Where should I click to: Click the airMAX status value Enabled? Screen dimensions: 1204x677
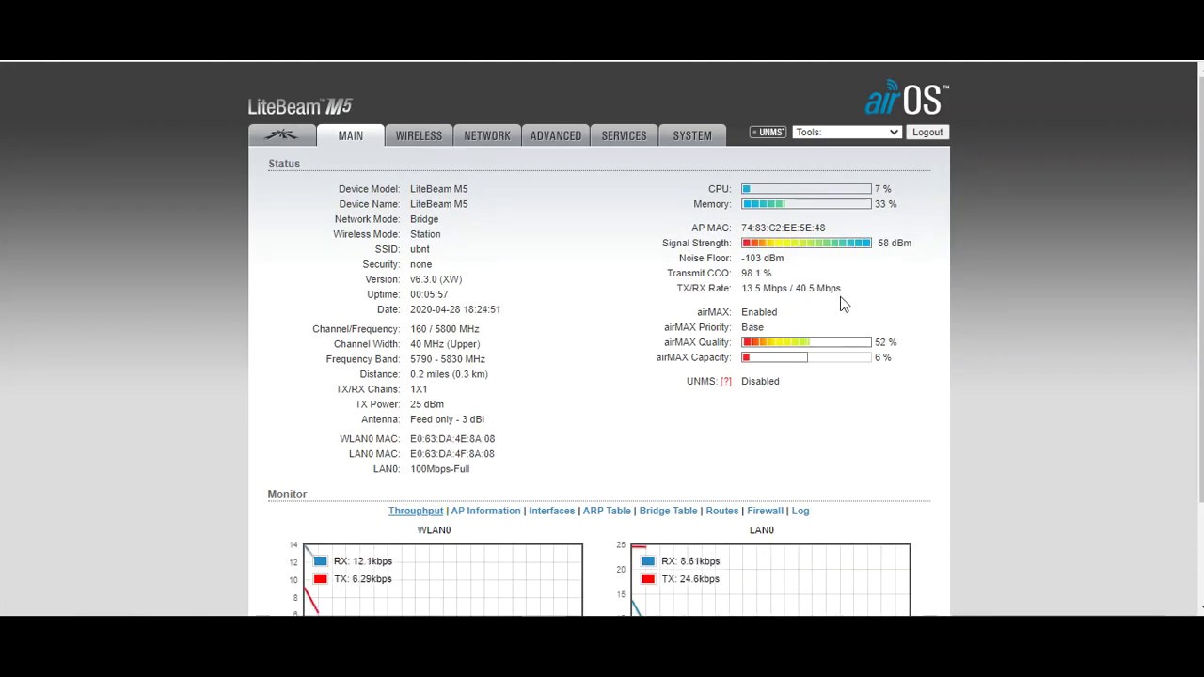tap(759, 312)
